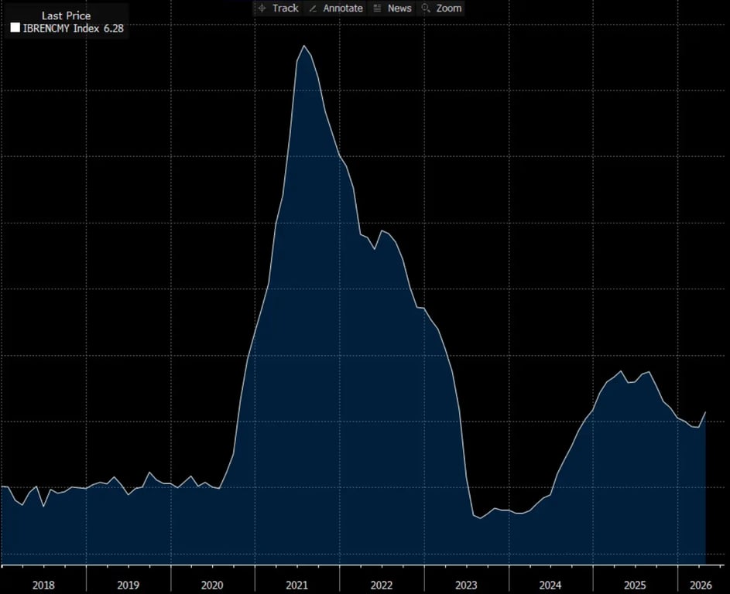
Task: Click the 2024 label on the time axis
Action: pos(550,585)
